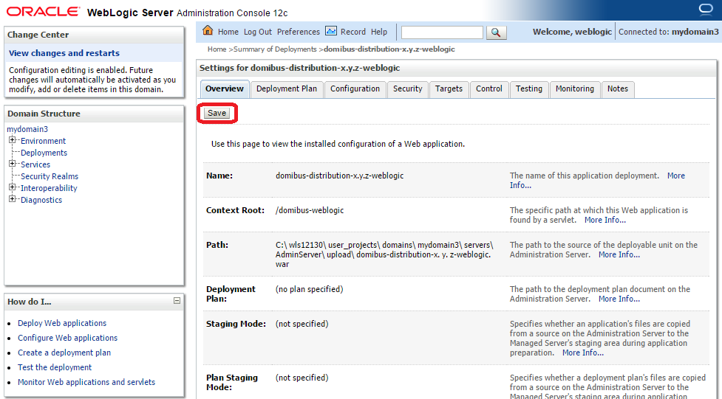Click the Save button
Screen dimensions: 722x399
click(x=217, y=113)
